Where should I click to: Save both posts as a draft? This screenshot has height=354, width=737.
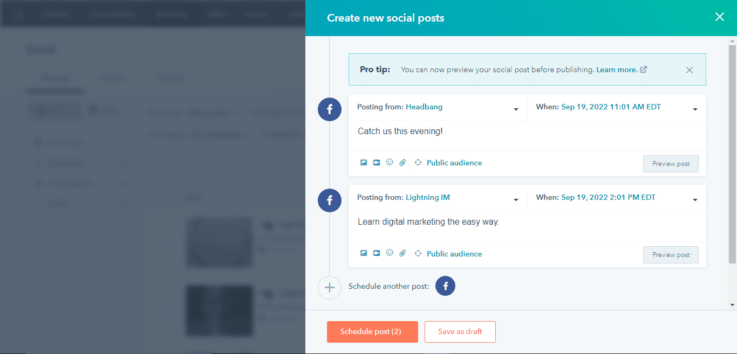tap(460, 332)
